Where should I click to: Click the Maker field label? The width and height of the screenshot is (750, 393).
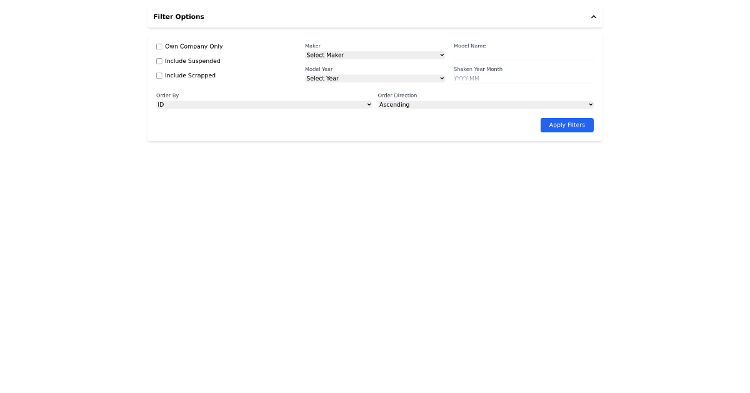point(312,46)
